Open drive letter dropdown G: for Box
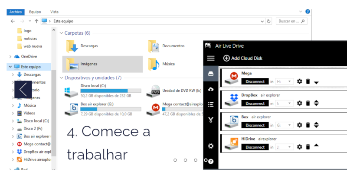The width and height of the screenshot is (347, 179). [x=285, y=125]
